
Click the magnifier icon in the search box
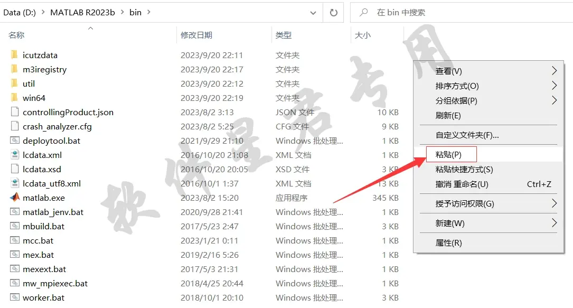(363, 13)
